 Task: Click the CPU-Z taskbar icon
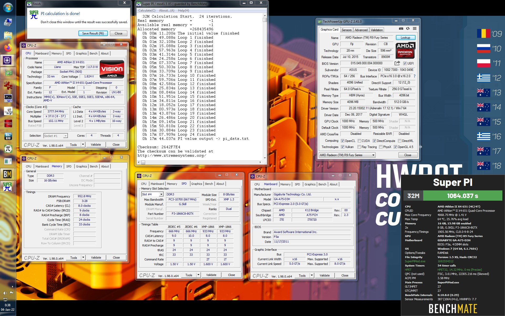point(7,60)
